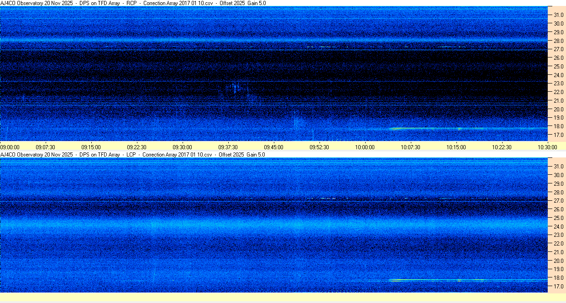This screenshot has width=566, height=303.
Task: Select 23.0 on the RCP frequency scale
Action: 558,84
